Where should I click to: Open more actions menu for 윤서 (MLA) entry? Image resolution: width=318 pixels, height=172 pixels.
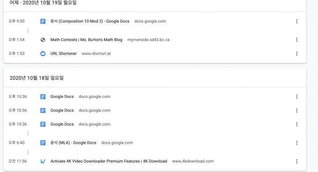[x=297, y=143]
